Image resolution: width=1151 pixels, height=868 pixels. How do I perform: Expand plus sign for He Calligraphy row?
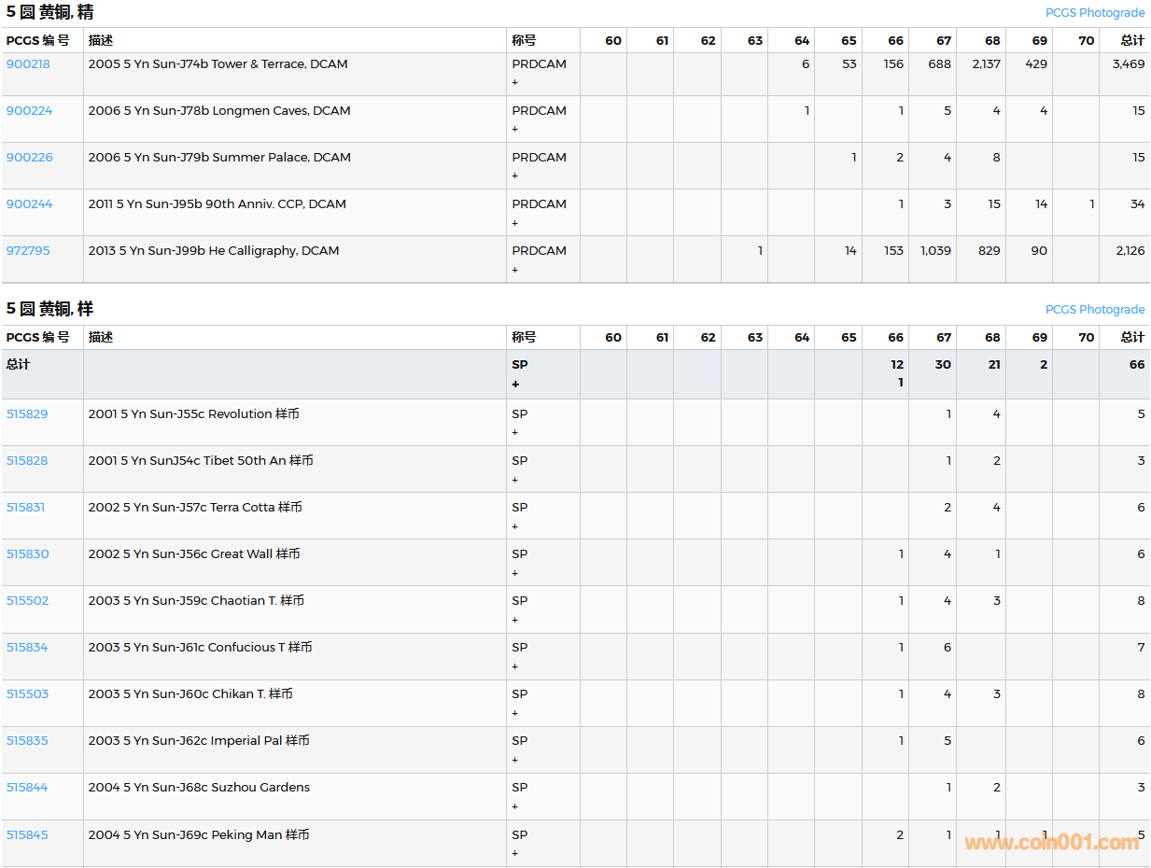pyautogui.click(x=515, y=270)
